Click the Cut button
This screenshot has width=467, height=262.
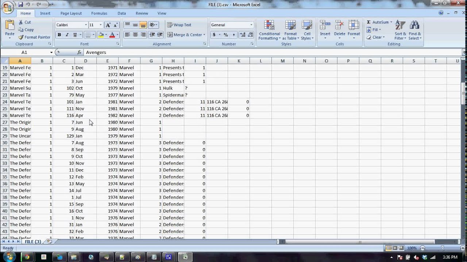[25, 22]
